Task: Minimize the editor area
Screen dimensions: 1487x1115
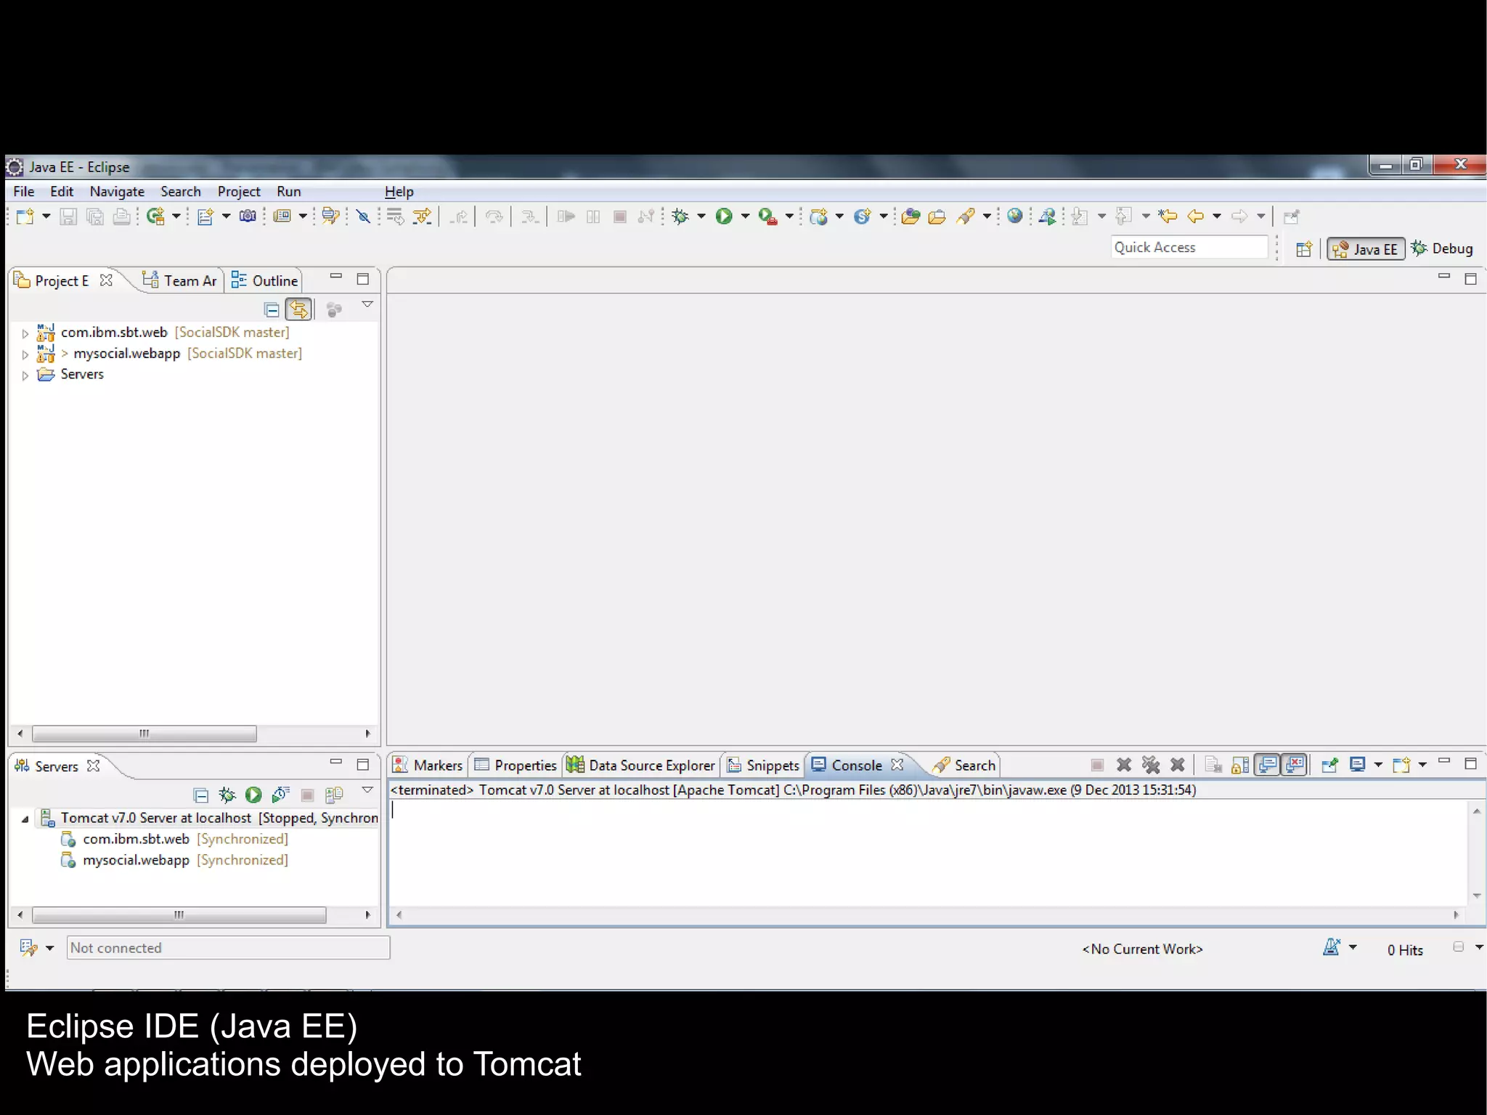Action: point(1443,277)
